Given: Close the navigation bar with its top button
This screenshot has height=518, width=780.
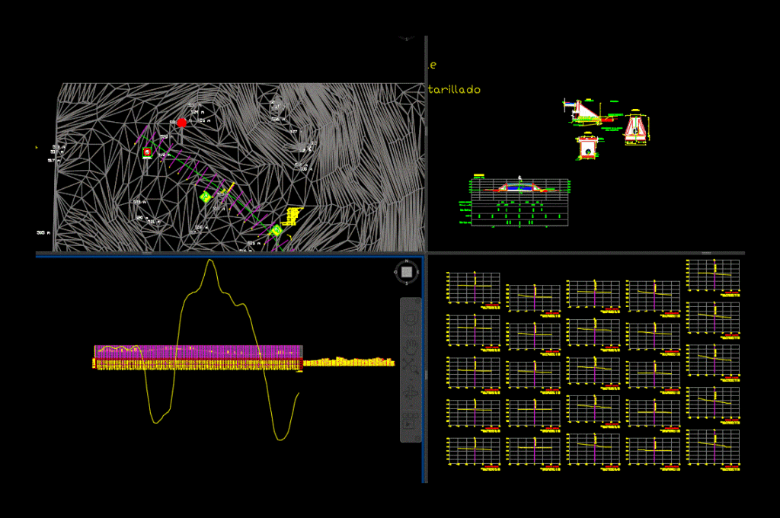Looking at the screenshot, I should point(417,301).
